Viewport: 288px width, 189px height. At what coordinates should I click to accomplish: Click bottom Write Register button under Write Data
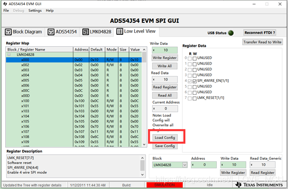[233, 173]
